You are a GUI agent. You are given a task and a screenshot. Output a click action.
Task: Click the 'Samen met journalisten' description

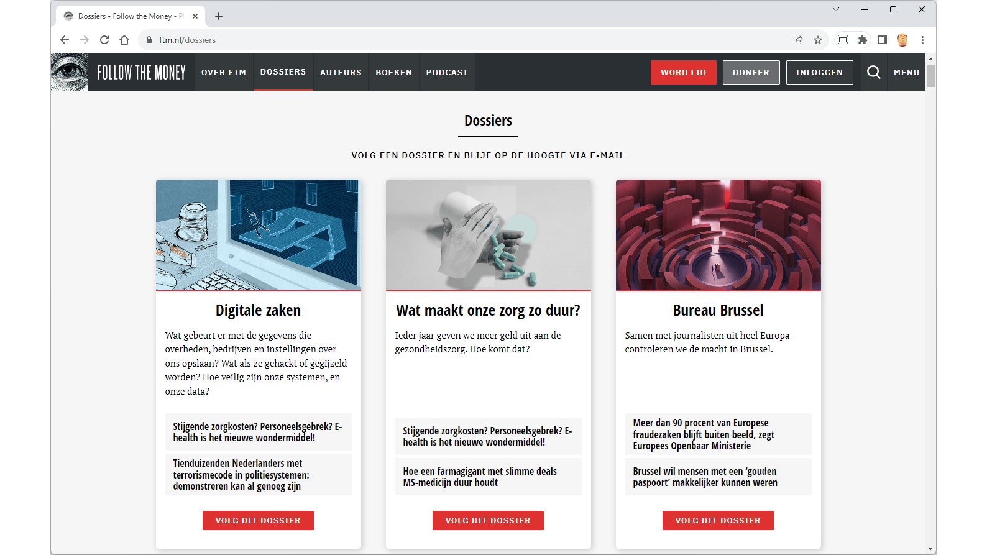click(707, 342)
